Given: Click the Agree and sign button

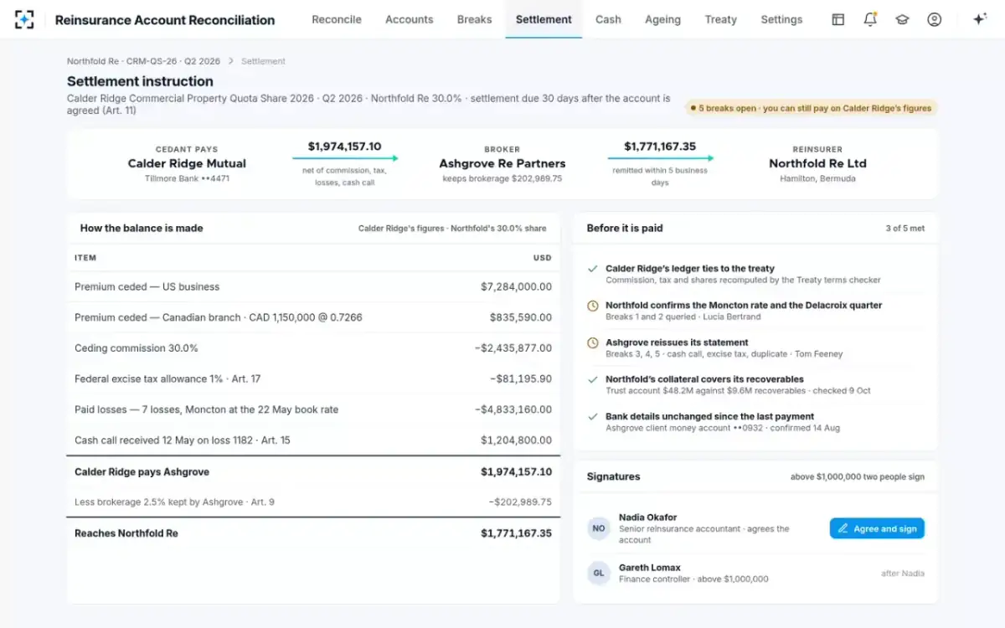Looking at the screenshot, I should point(877,528).
